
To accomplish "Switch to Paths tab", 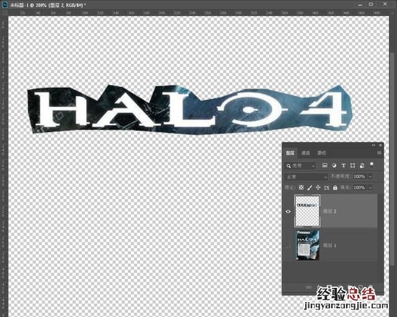I will tap(322, 153).
